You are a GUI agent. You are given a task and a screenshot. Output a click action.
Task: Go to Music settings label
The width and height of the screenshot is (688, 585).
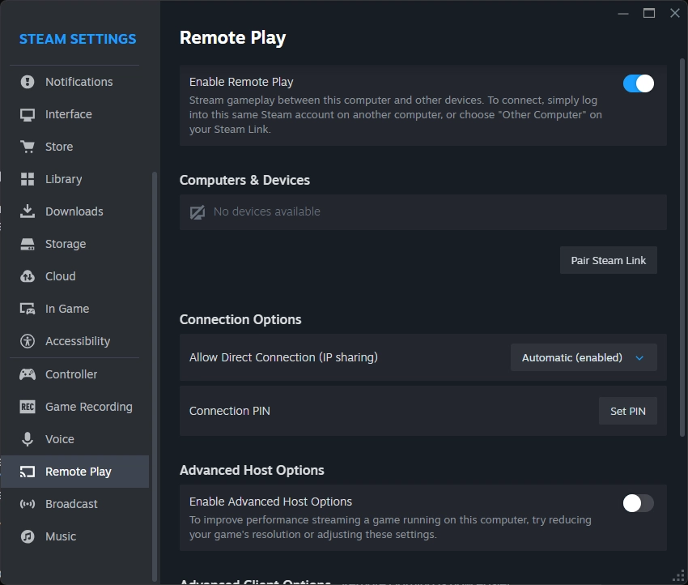click(61, 536)
